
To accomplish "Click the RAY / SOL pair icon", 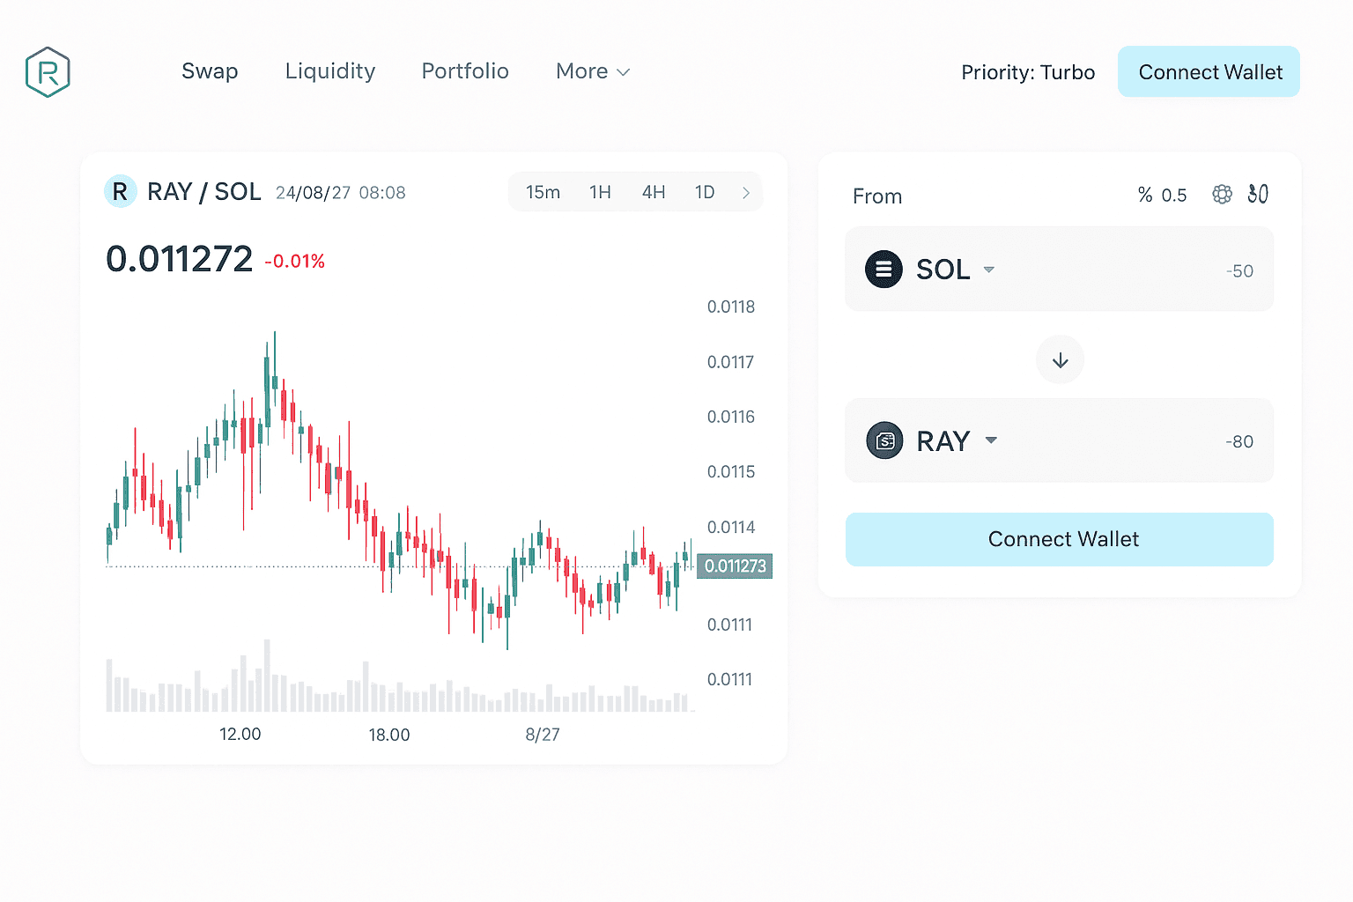I will click(x=120, y=192).
